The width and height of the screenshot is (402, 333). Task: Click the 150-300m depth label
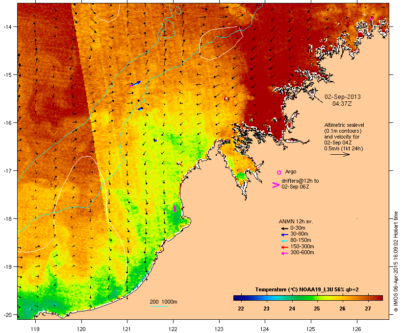(x=302, y=247)
